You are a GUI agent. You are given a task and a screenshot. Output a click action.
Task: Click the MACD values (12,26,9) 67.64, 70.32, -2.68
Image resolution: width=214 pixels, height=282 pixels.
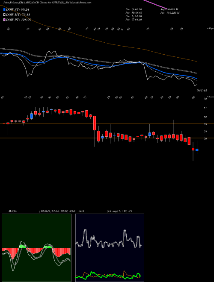(x=57, y=211)
